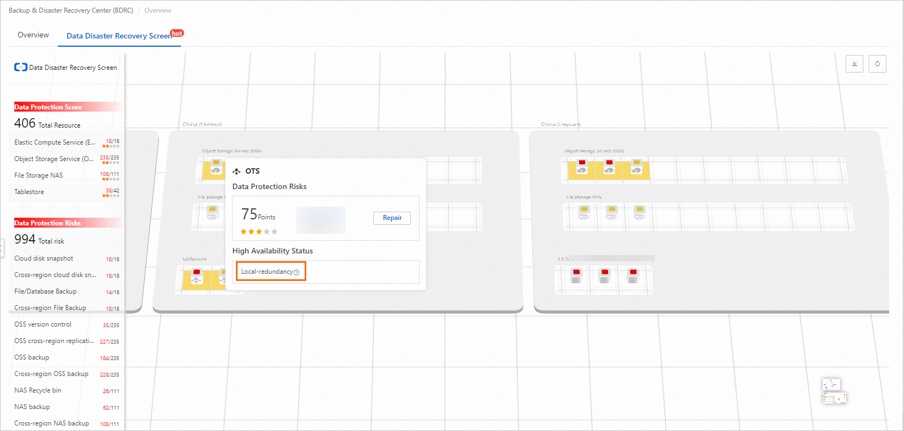
Task: Click the hot badge on the tab
Action: (x=177, y=34)
